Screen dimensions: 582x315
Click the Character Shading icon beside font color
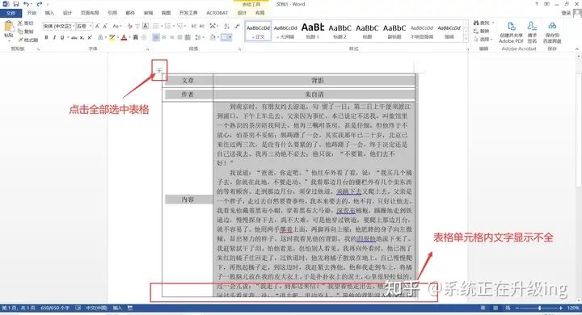tap(136, 37)
